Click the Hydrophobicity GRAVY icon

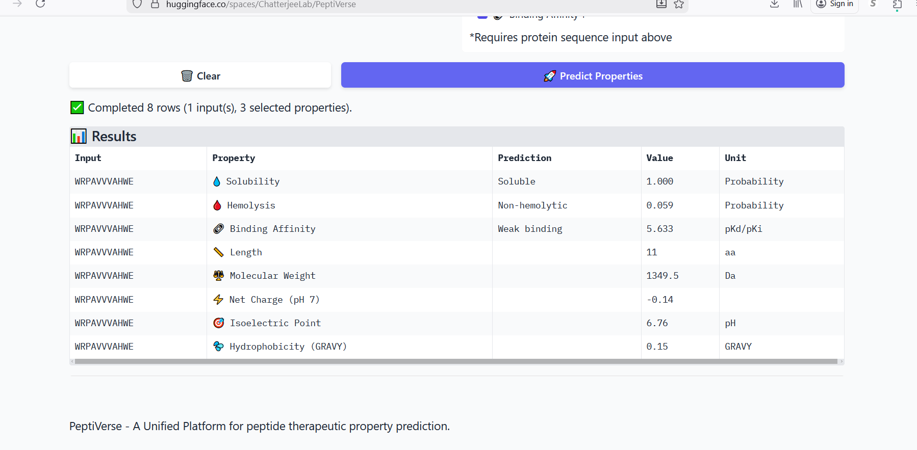pyautogui.click(x=218, y=347)
